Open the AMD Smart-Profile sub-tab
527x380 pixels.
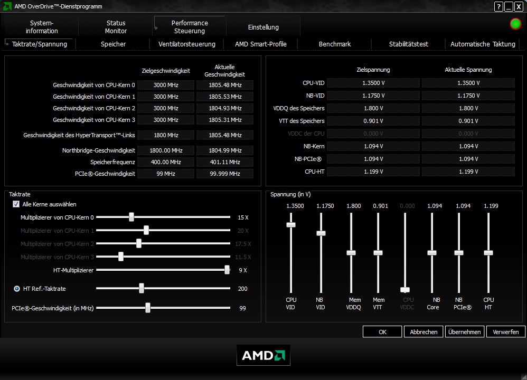tap(261, 44)
